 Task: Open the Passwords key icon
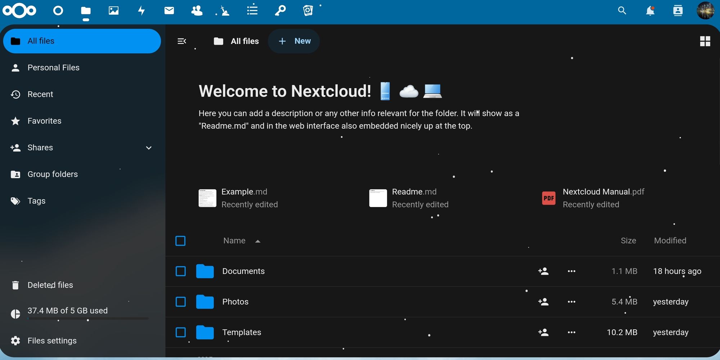pos(280,10)
